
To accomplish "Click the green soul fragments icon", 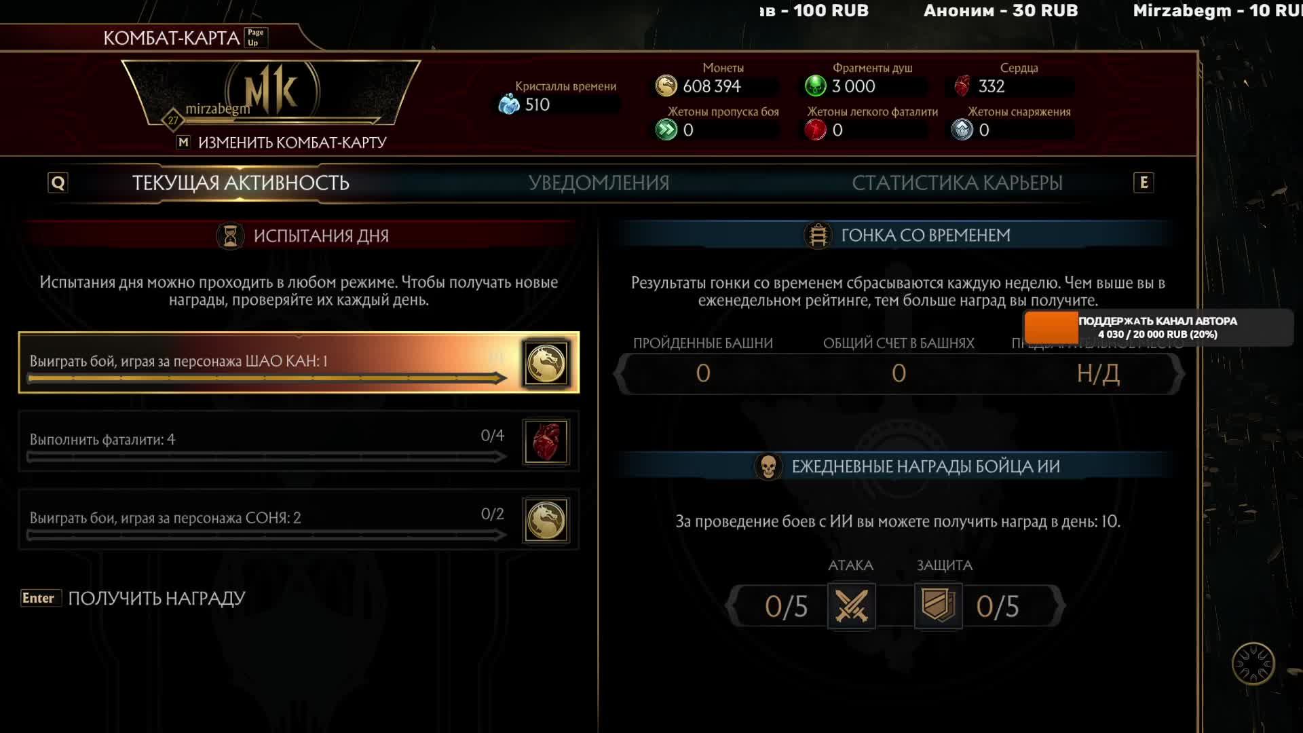I will pyautogui.click(x=815, y=86).
